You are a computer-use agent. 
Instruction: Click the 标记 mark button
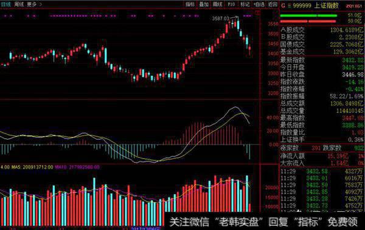[245, 4]
